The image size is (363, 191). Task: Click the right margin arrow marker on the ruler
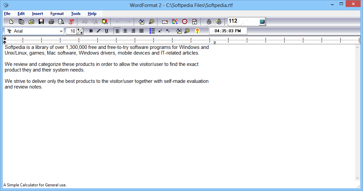215,43
